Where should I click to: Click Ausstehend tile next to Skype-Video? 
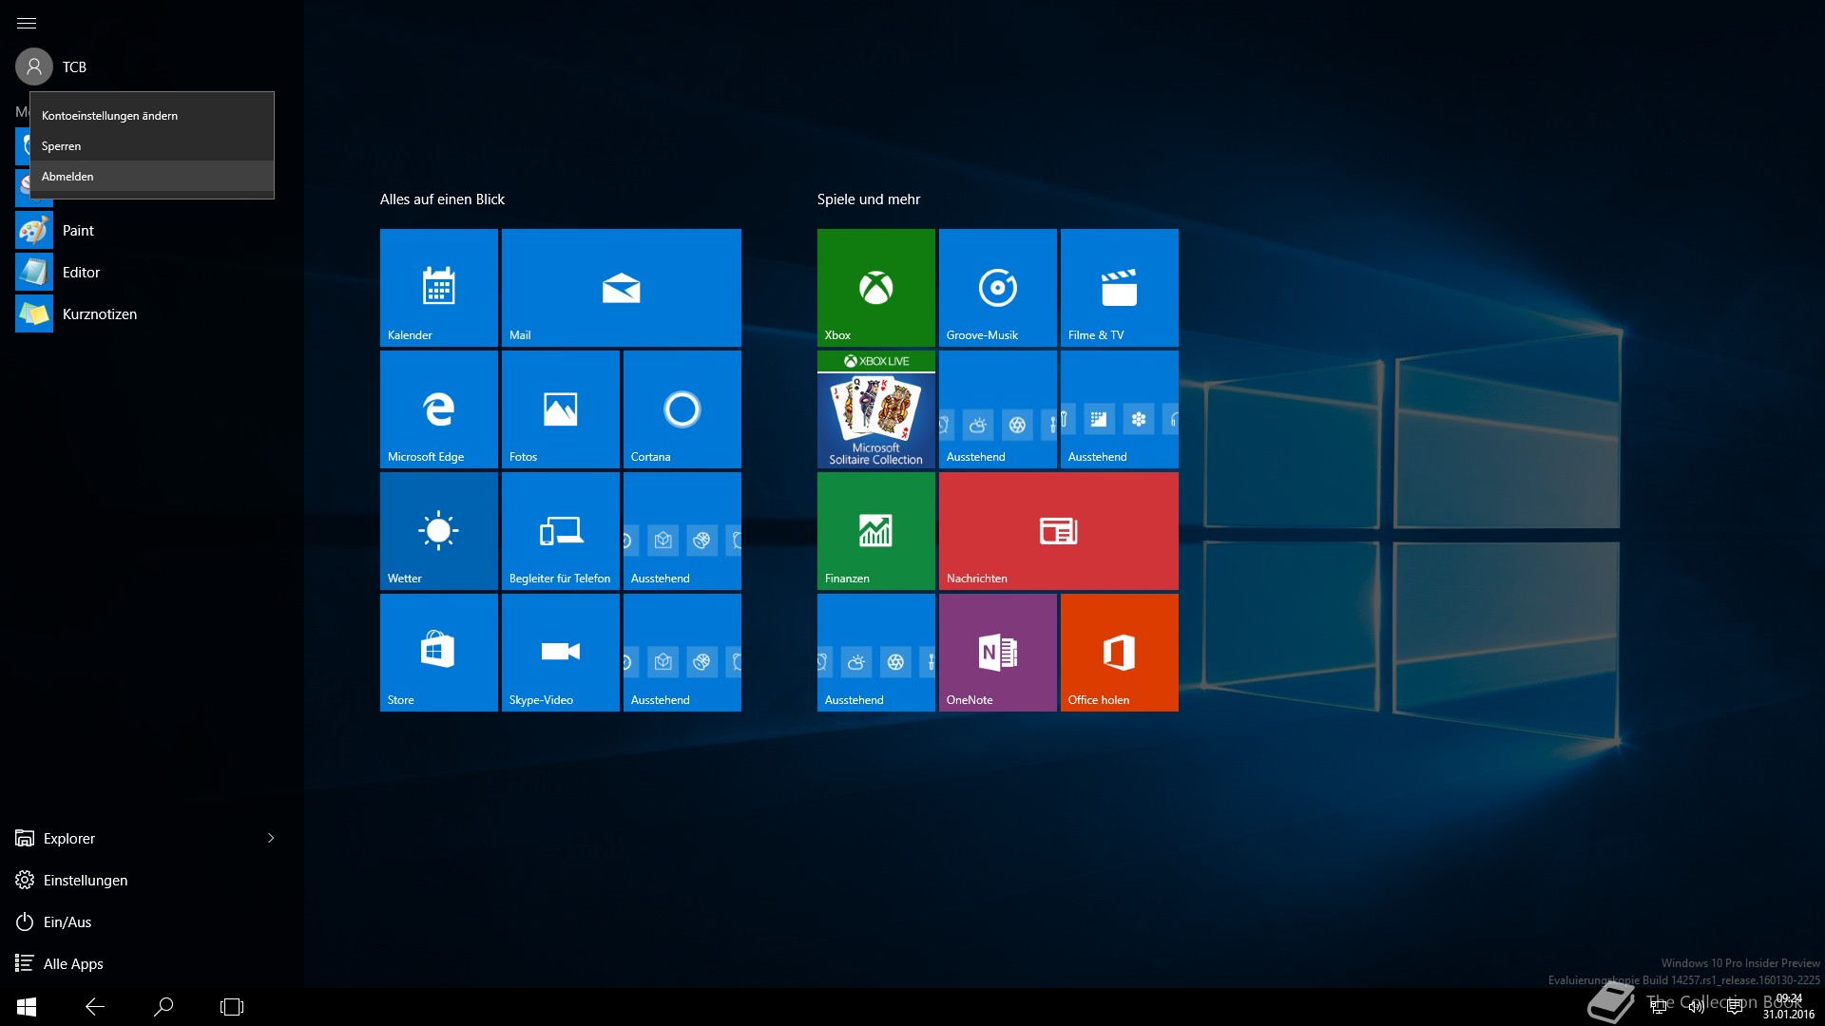point(682,653)
